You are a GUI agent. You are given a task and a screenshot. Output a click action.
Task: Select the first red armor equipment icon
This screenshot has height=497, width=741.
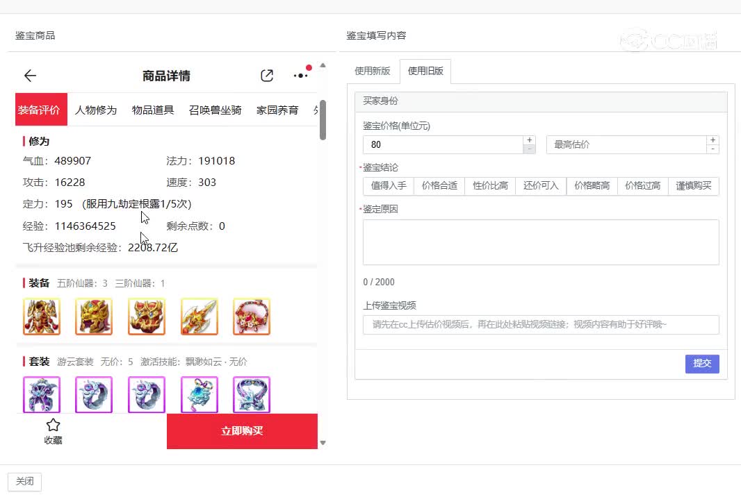coord(42,317)
